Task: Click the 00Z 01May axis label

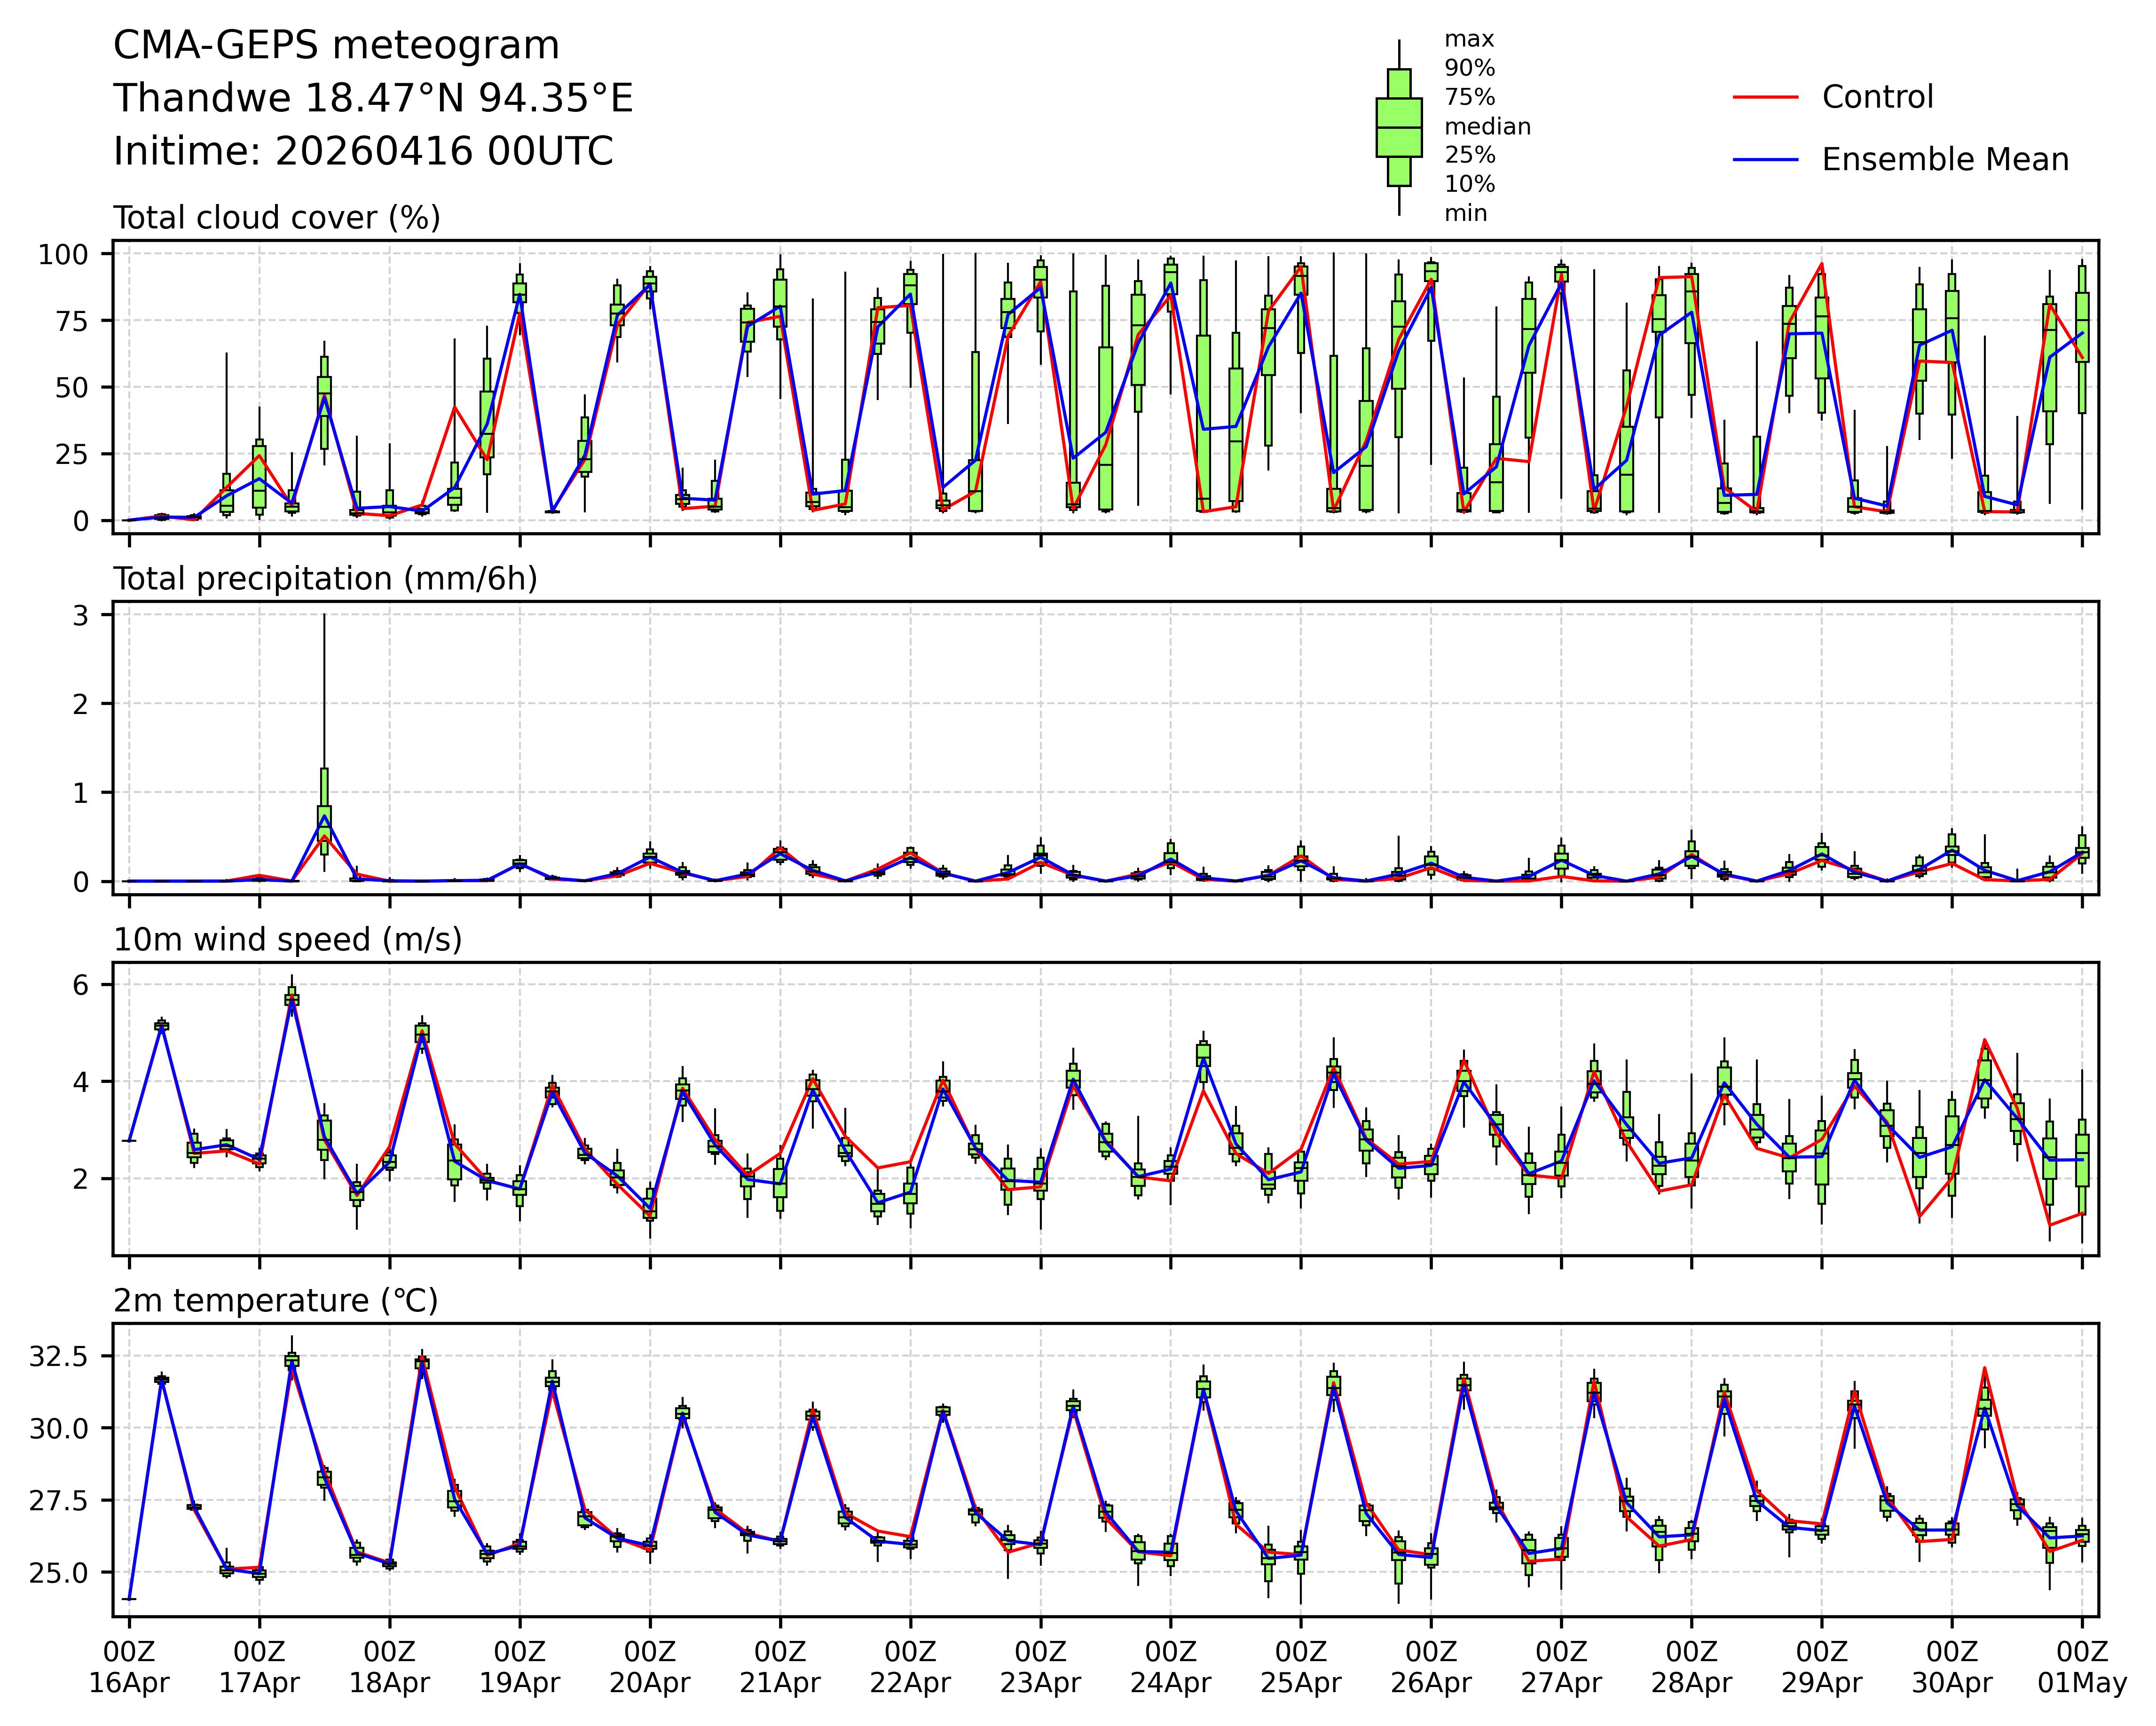Action: pyautogui.click(x=2082, y=1666)
